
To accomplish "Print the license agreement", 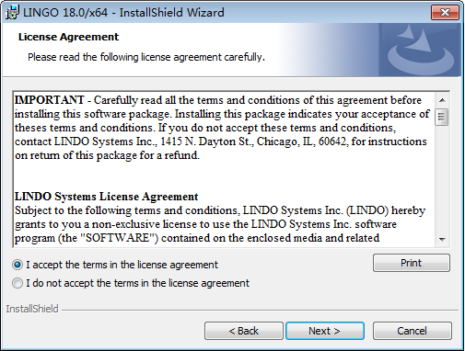I will 412,263.
